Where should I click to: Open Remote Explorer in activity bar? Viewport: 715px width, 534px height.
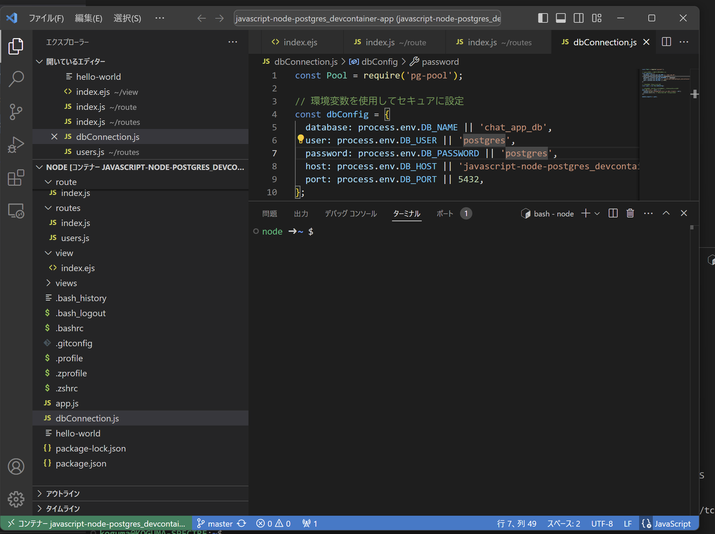coord(16,211)
